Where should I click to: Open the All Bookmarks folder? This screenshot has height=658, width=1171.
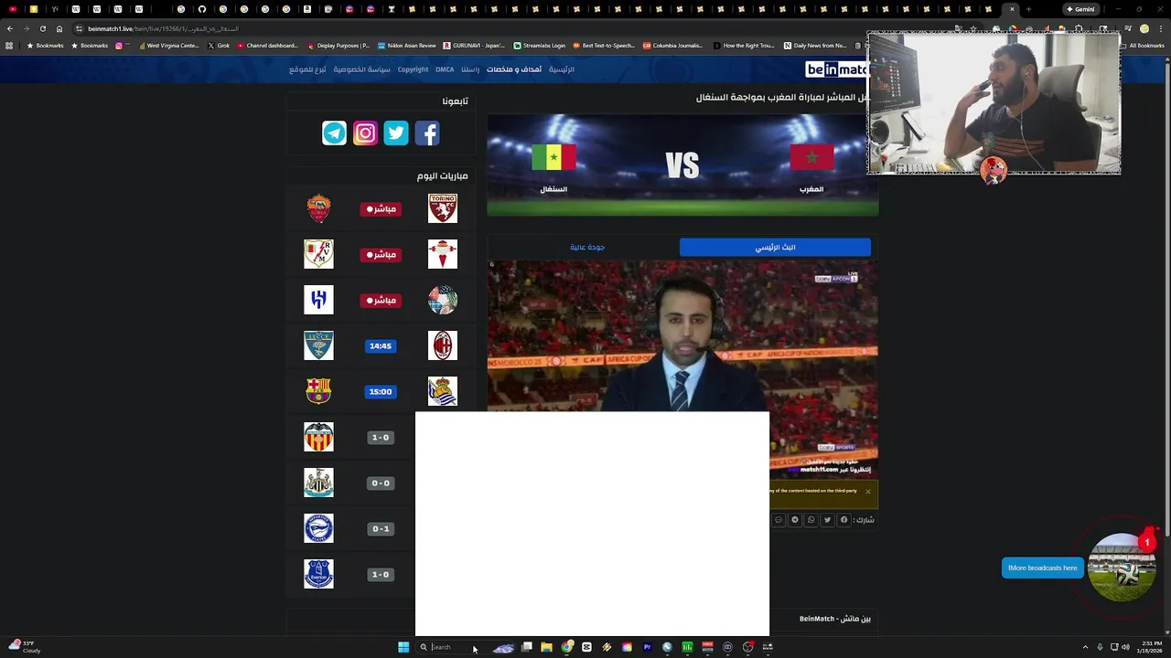pyautogui.click(x=1141, y=46)
